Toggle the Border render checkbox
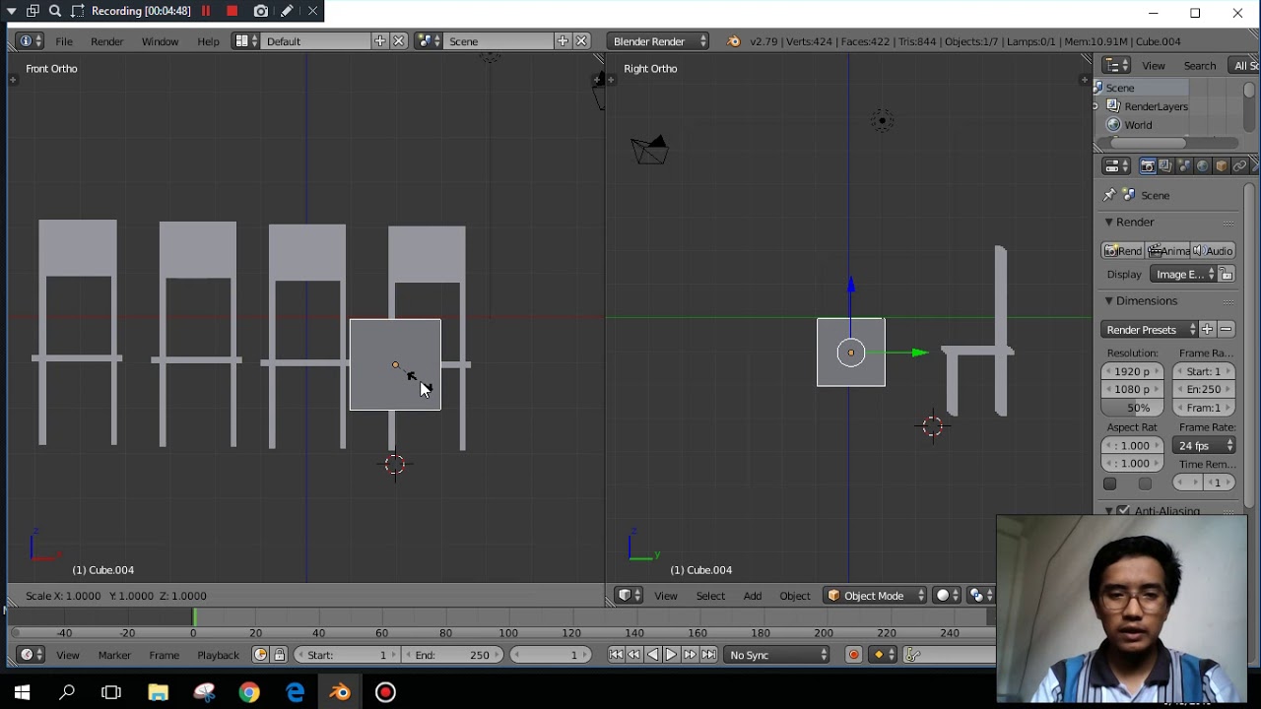Screen dimensions: 1261x709 (1110, 483)
